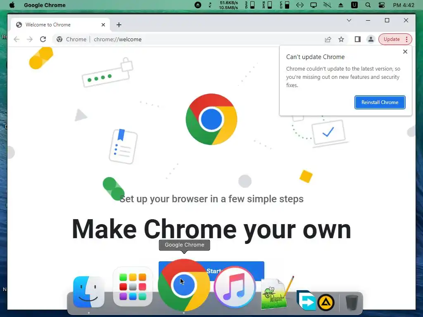This screenshot has width=423, height=317.
Task: Open the Google Chrome menu bar item
Action: click(x=45, y=5)
